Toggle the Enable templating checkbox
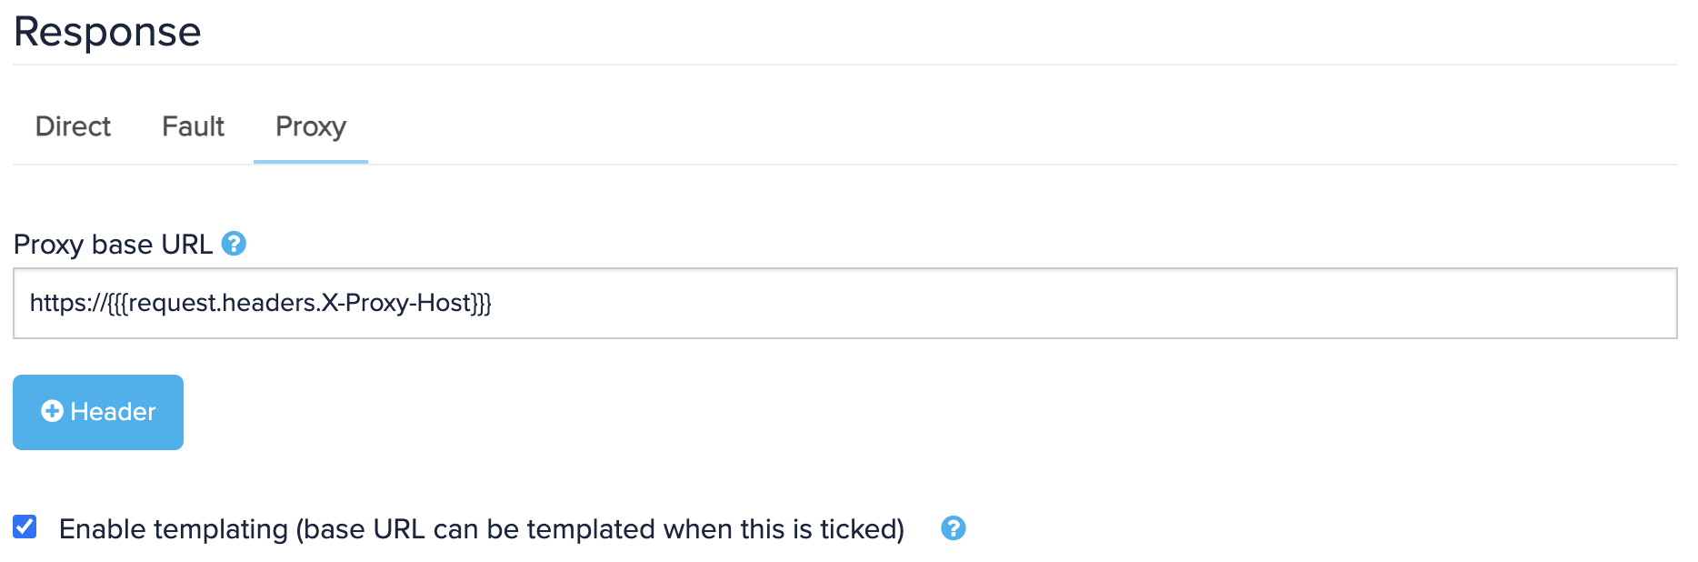1698x562 pixels. [25, 527]
